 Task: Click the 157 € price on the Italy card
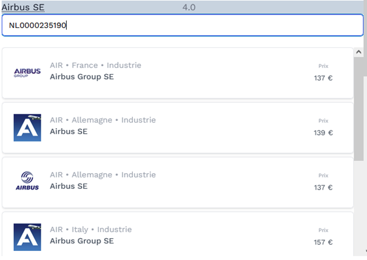(x=323, y=242)
